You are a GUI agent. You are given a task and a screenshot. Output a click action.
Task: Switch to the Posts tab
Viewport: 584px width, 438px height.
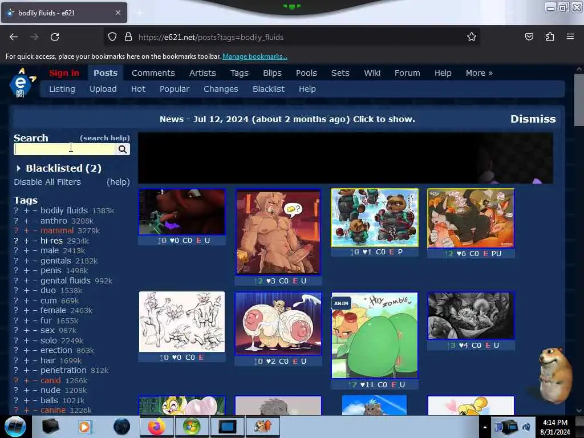click(x=106, y=73)
